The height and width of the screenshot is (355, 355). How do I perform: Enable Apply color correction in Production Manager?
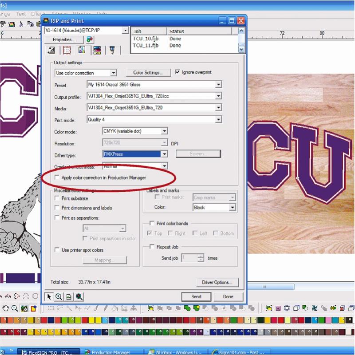(57, 177)
